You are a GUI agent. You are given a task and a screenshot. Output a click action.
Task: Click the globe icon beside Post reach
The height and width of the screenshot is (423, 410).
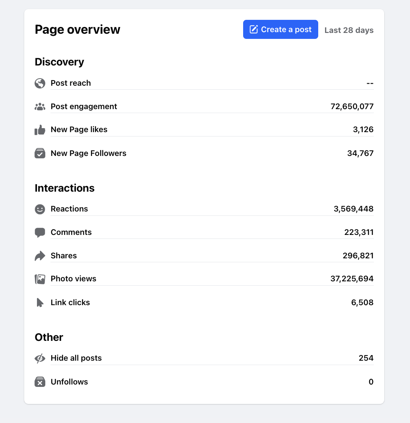[40, 83]
